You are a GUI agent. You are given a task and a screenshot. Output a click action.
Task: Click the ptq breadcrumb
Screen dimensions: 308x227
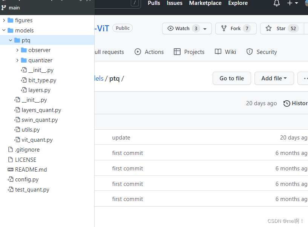[114, 78]
